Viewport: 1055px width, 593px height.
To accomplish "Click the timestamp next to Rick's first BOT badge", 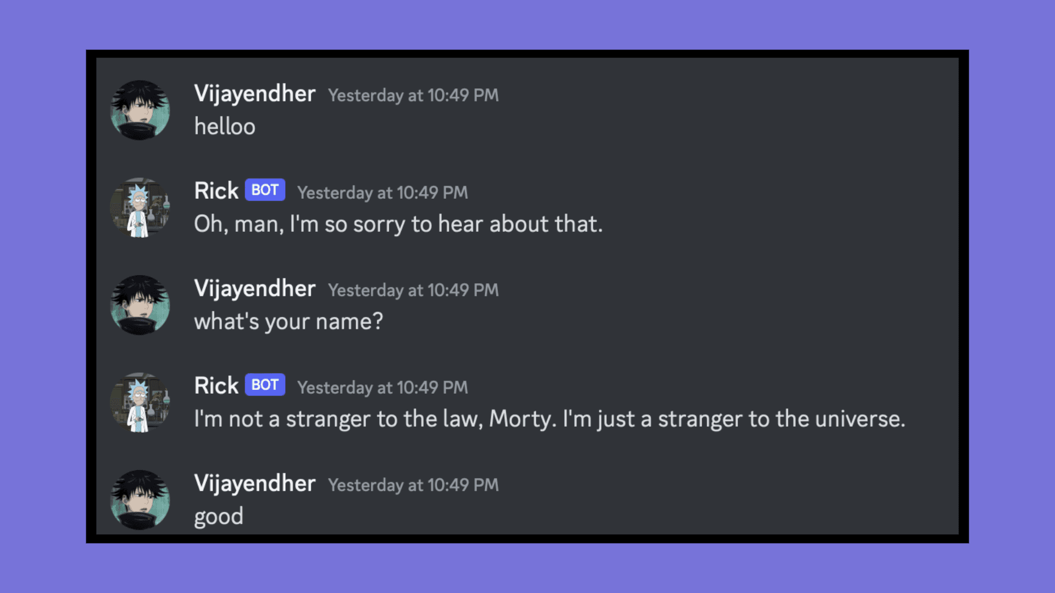I will tap(382, 193).
